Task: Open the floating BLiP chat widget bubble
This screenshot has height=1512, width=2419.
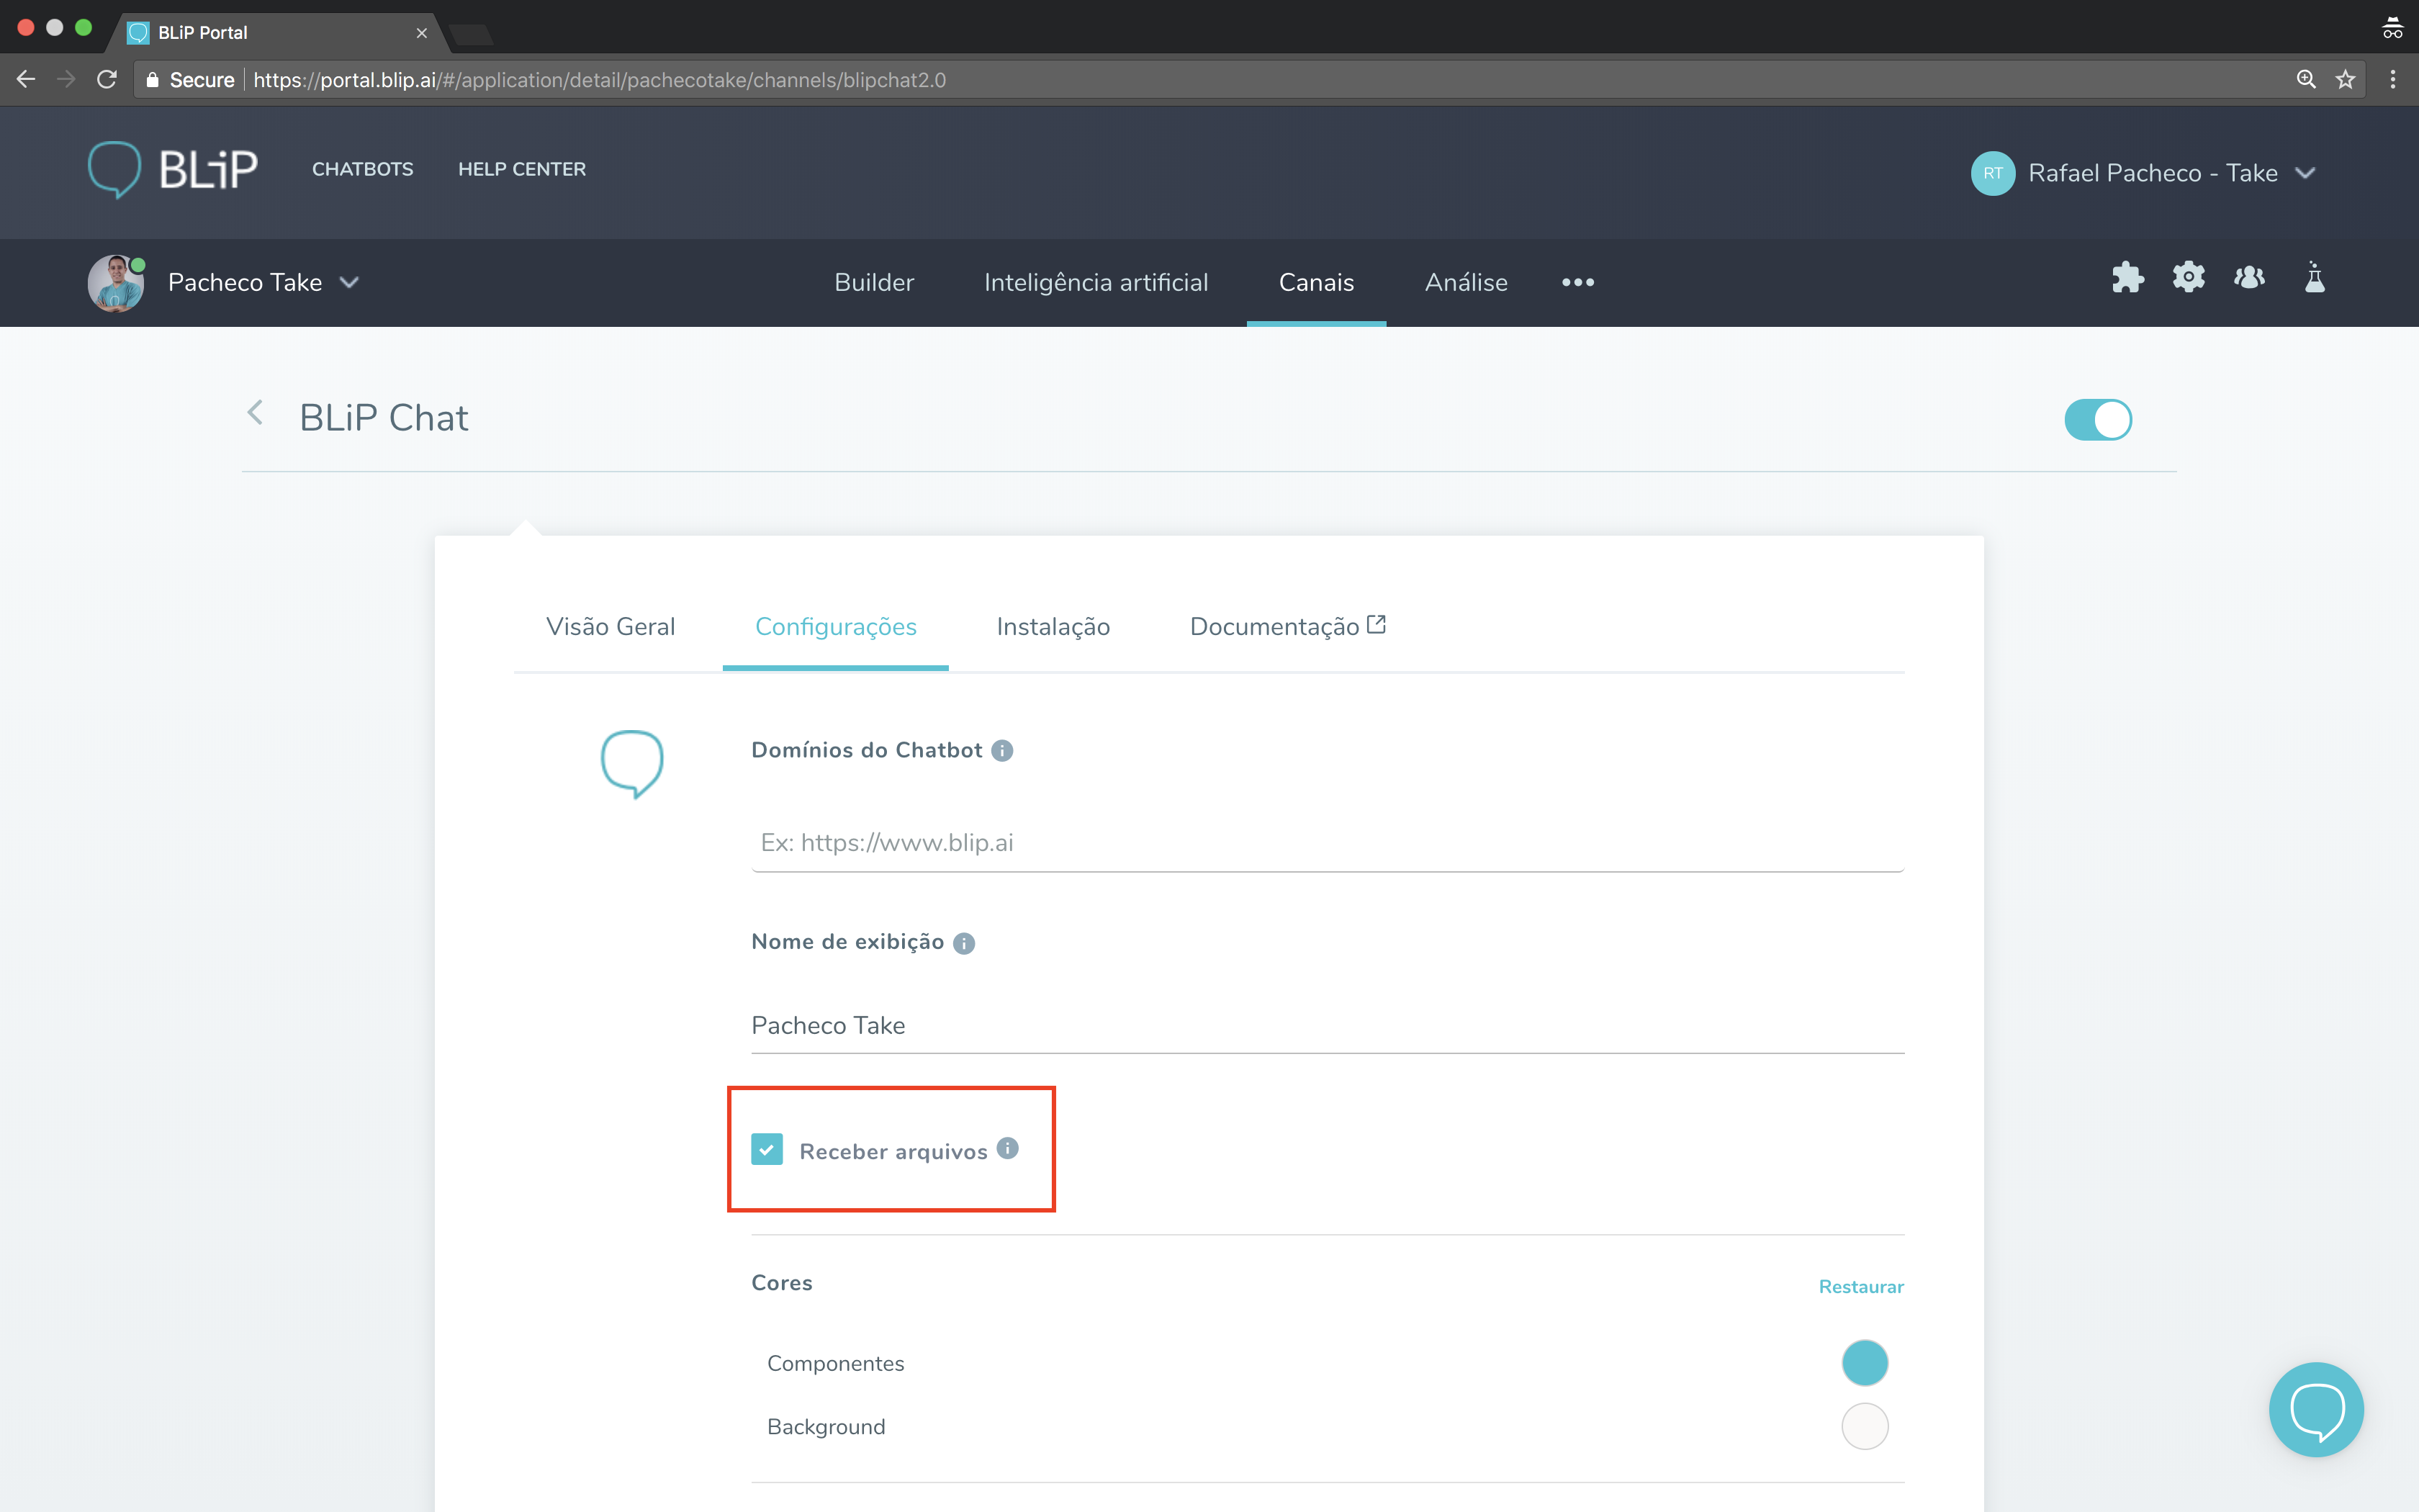Action: click(x=2316, y=1409)
